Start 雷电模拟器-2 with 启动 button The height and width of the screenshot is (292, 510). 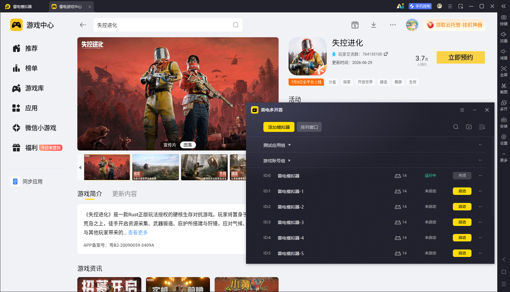[462, 207]
